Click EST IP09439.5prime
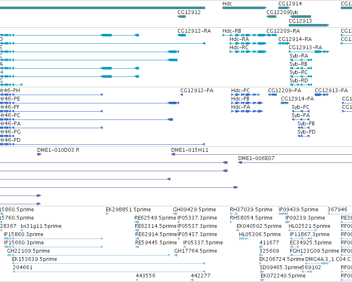The height and width of the screenshot is (282, 352). tap(299, 210)
